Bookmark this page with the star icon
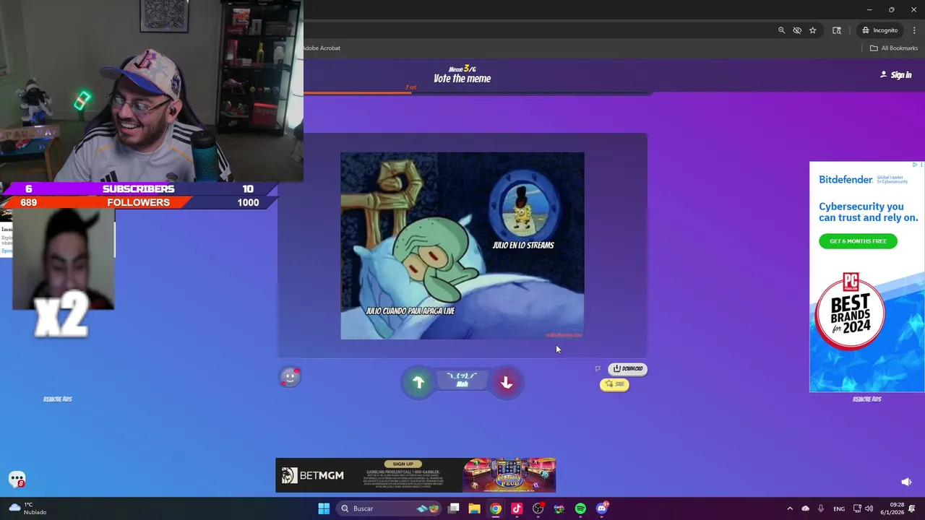 [x=813, y=30]
